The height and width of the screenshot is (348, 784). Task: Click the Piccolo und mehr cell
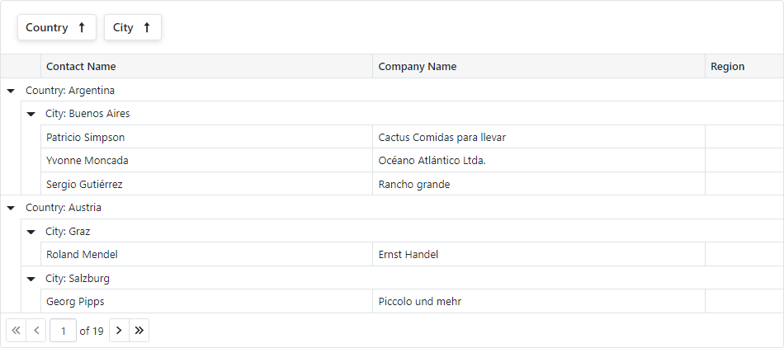(539, 301)
